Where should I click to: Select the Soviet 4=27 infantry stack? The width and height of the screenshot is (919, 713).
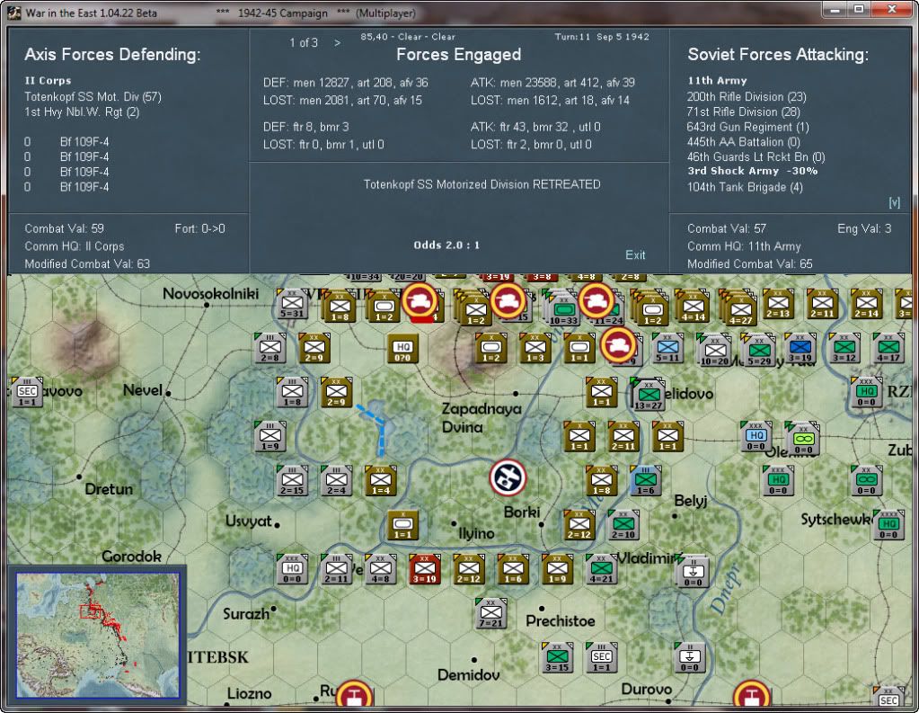[x=740, y=308]
